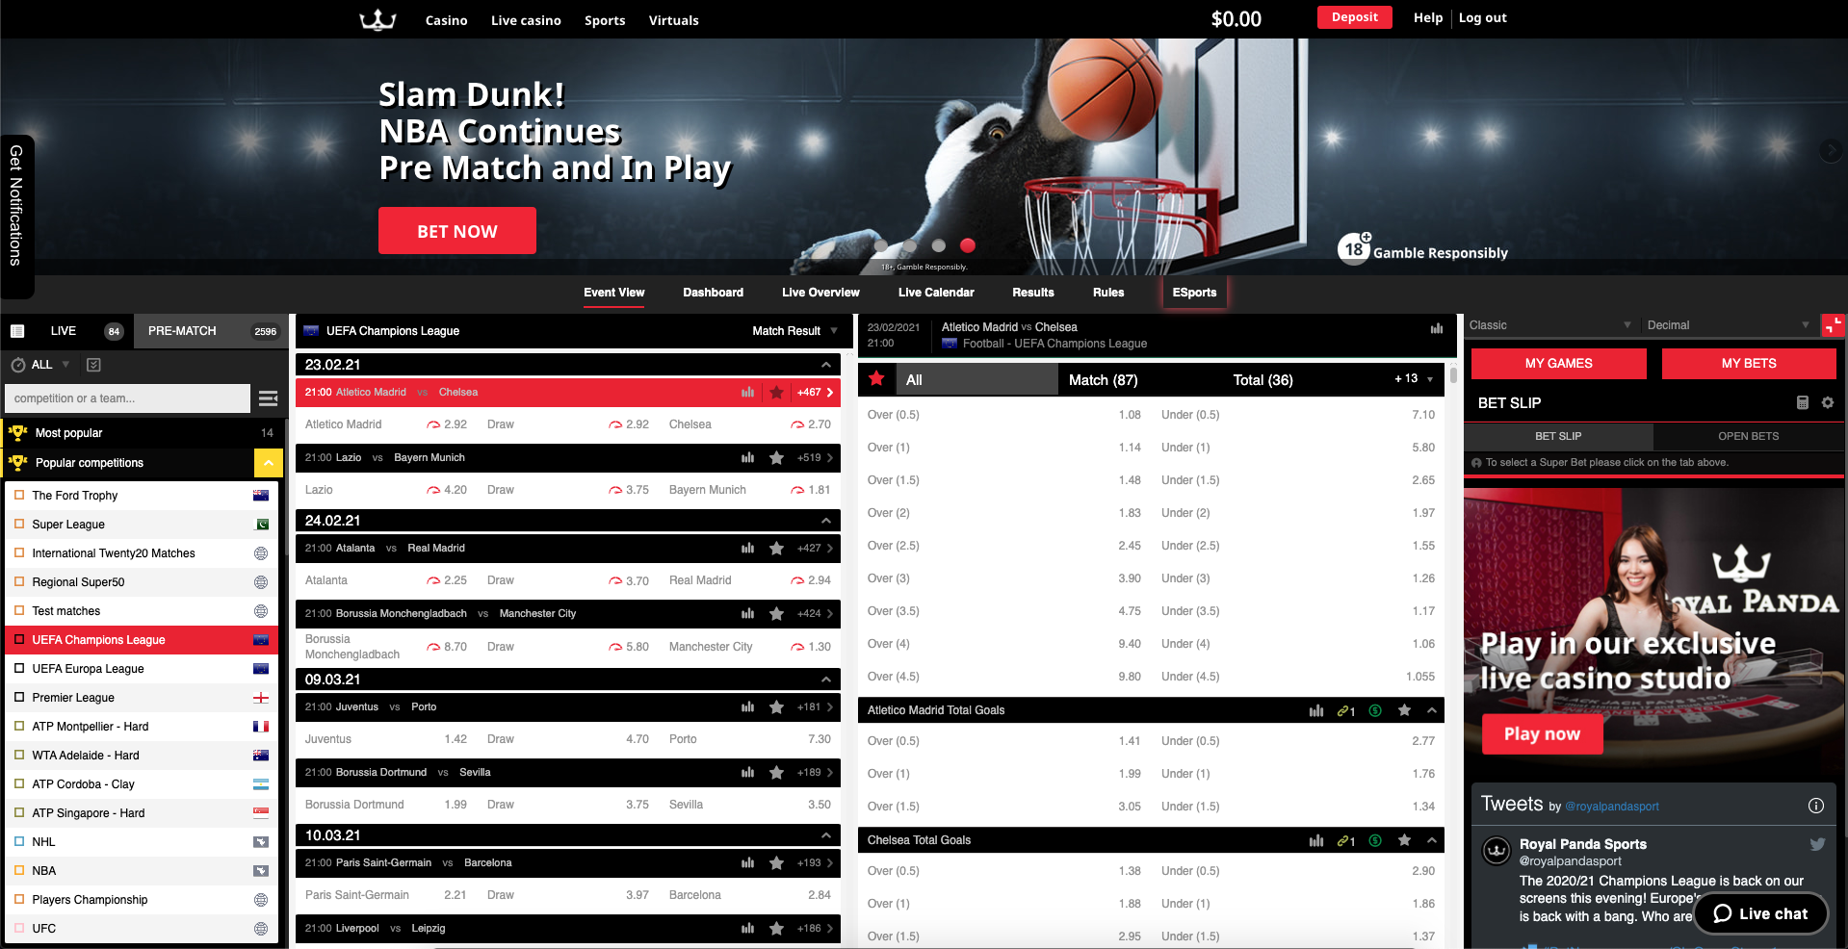Image resolution: width=1848 pixels, height=949 pixels.
Task: Select the fourth red banner carousel dot
Action: tap(968, 245)
